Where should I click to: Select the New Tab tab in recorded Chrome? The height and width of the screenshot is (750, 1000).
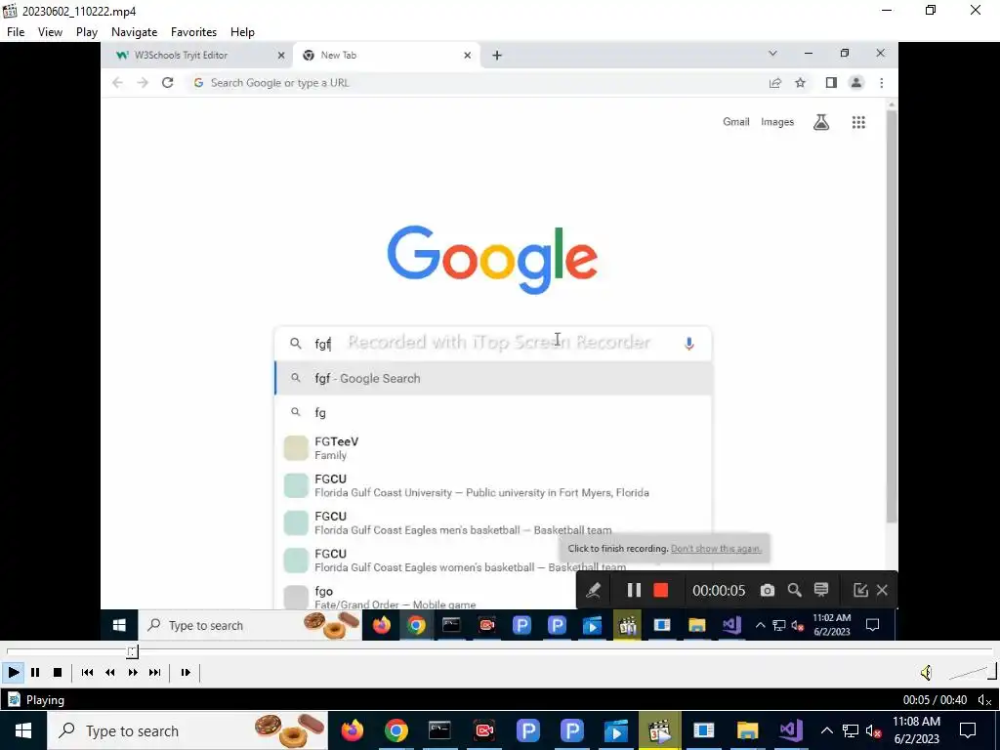point(386,56)
